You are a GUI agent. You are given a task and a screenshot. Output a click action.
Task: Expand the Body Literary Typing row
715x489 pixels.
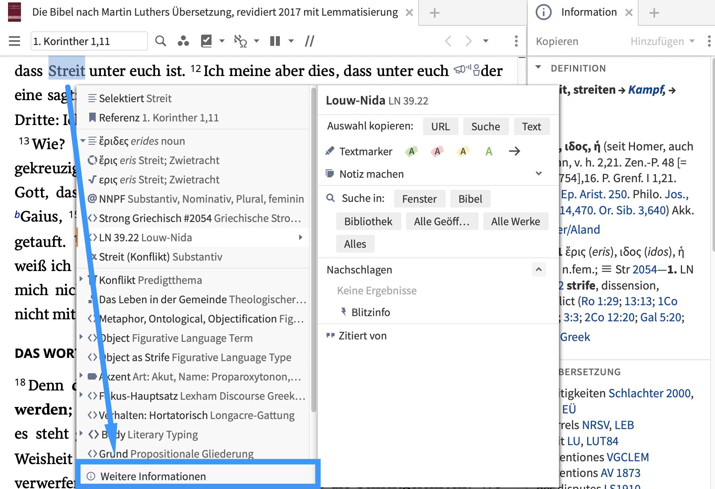coord(81,434)
